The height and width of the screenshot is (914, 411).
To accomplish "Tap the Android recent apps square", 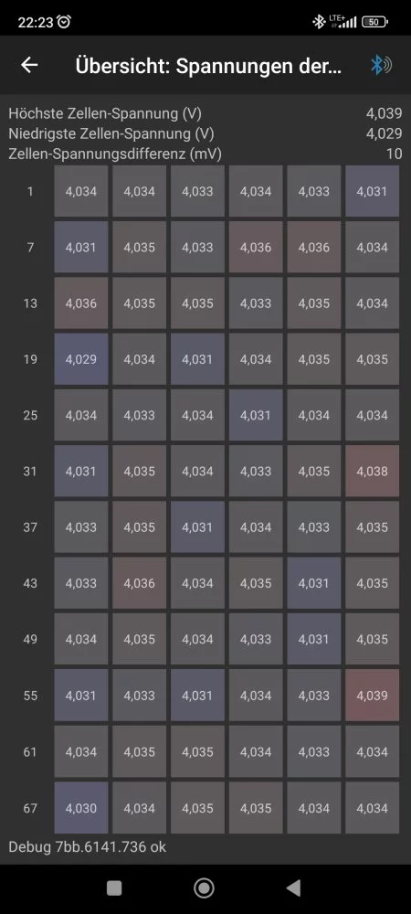I will pos(114,887).
